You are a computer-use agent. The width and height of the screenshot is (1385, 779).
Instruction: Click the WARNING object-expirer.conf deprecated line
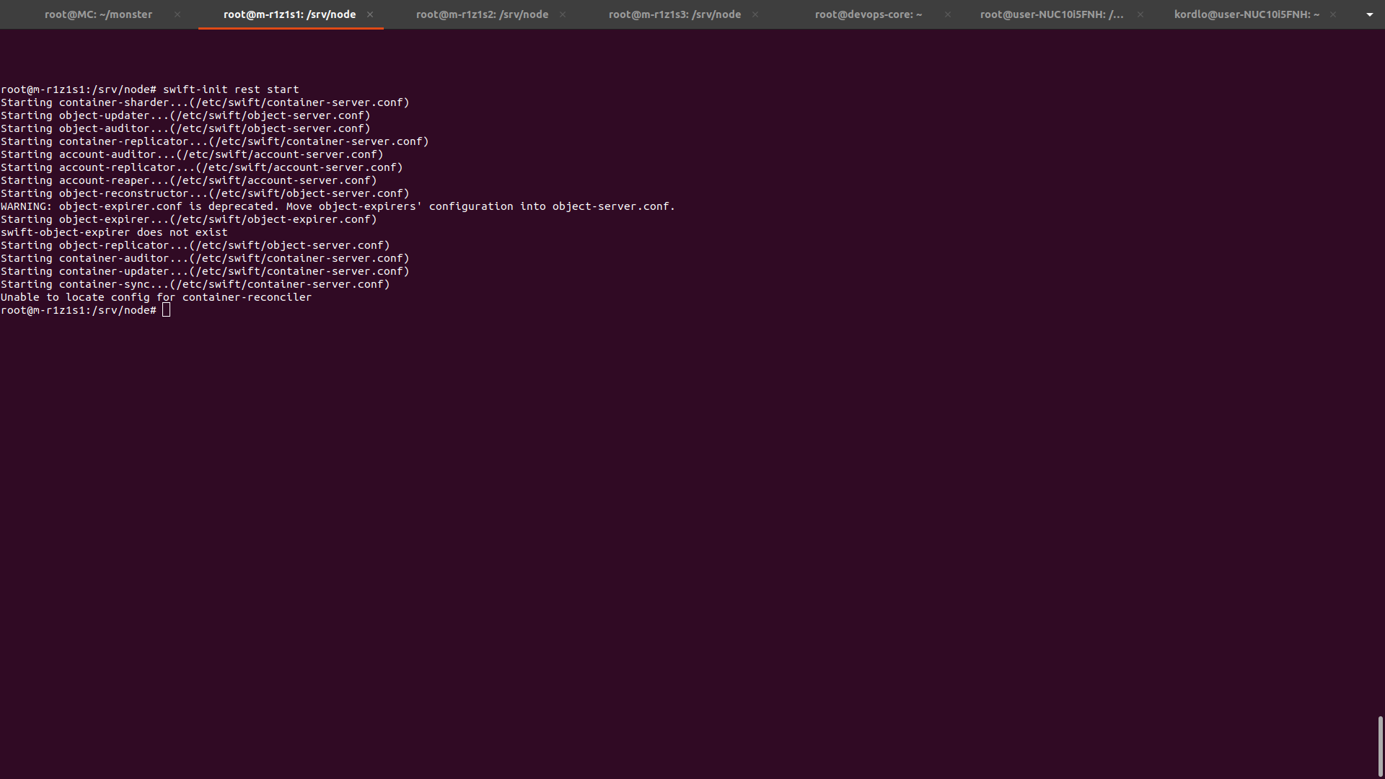338,206
